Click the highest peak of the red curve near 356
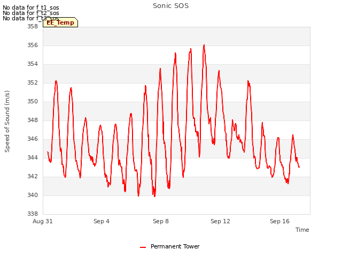Screen dimensions: 342x257 [204, 45]
